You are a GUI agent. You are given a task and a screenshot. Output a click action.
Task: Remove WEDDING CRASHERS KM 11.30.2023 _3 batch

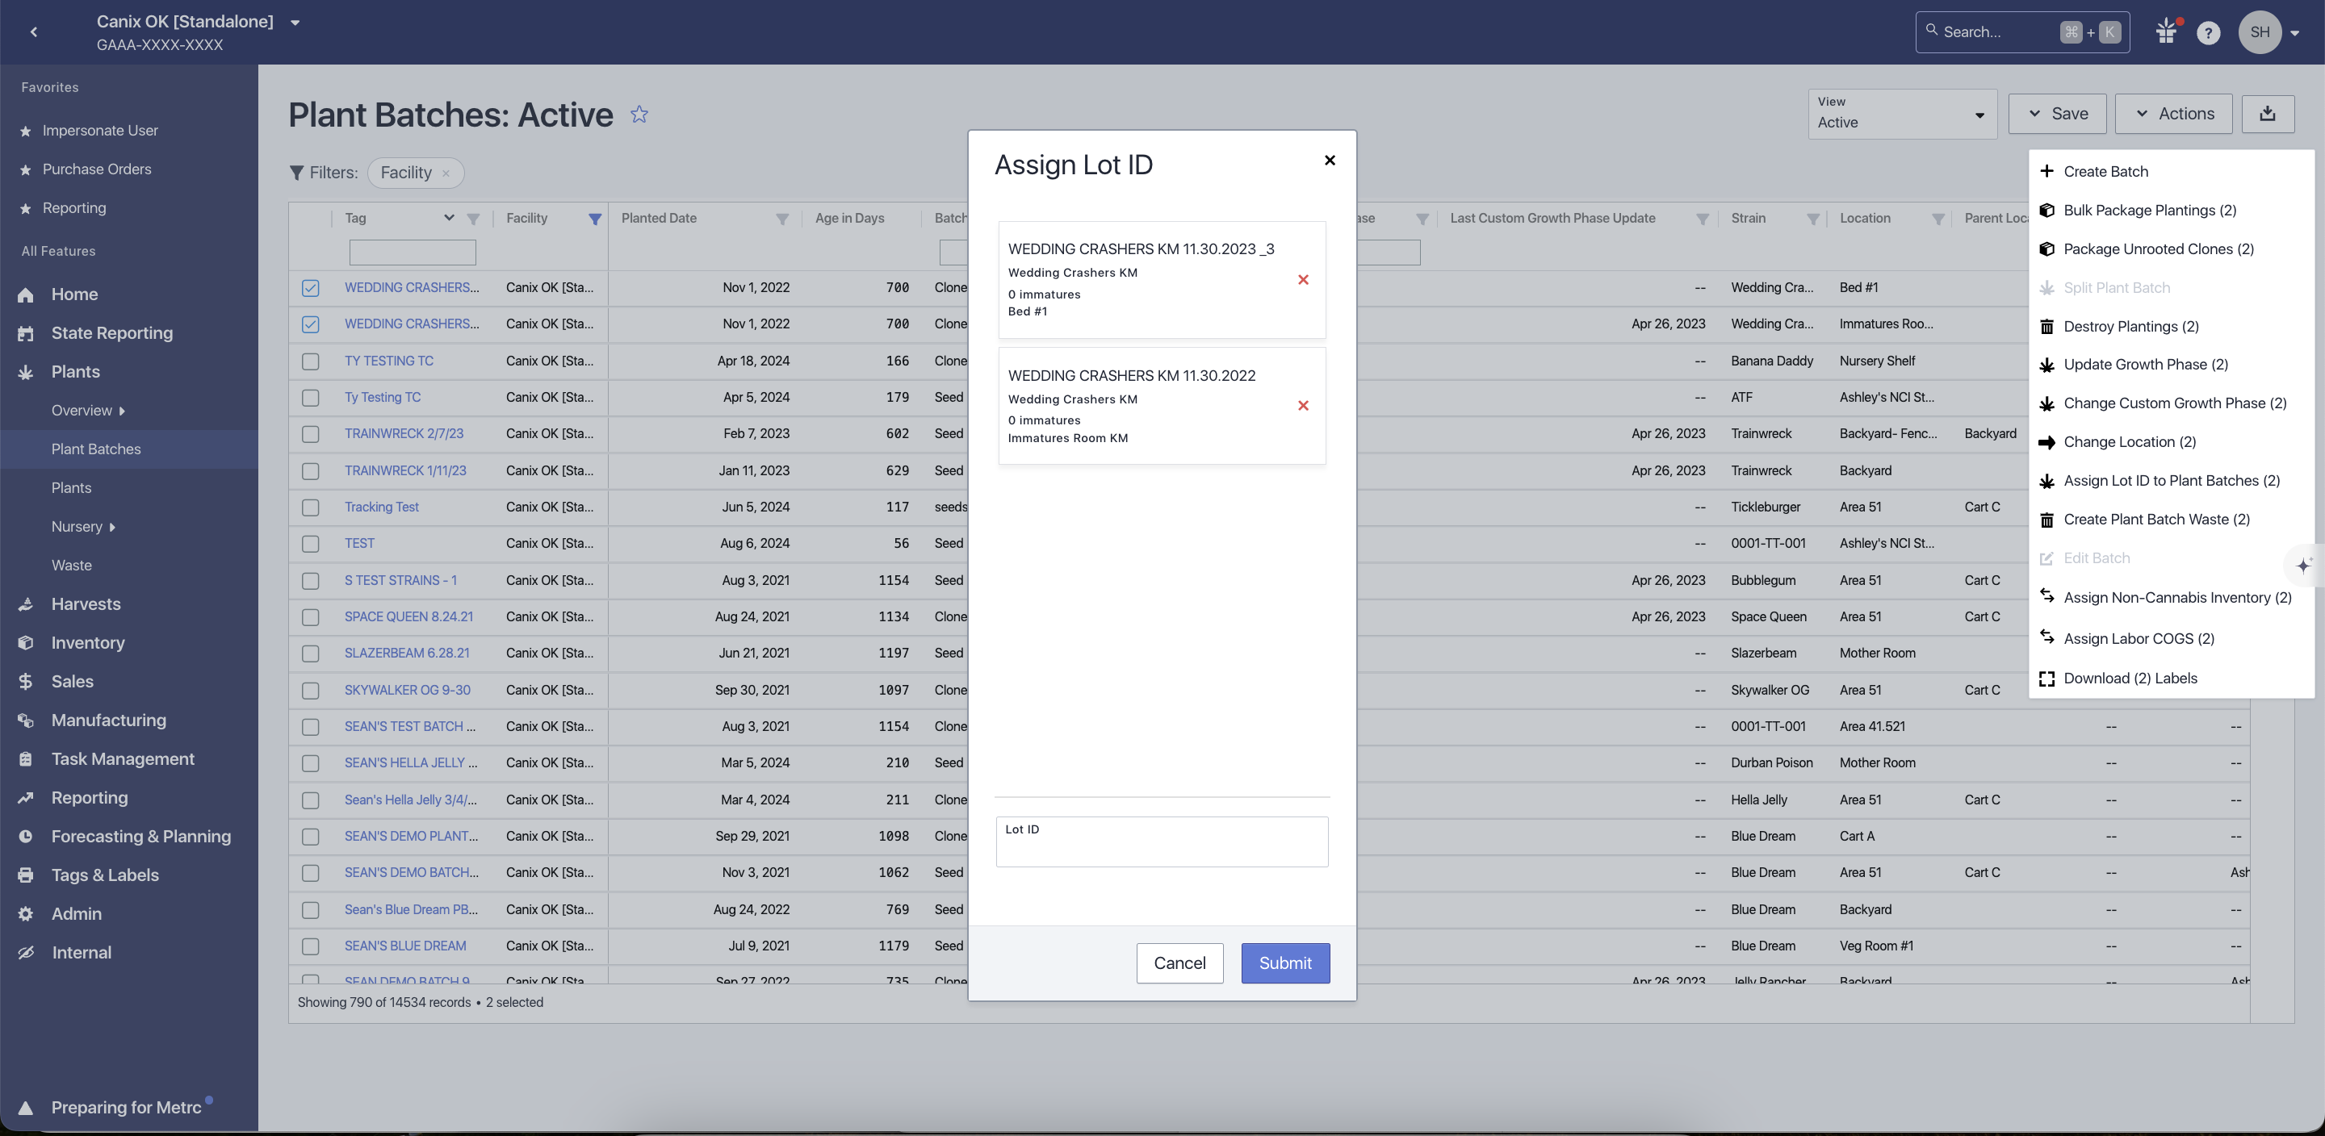[x=1302, y=280]
